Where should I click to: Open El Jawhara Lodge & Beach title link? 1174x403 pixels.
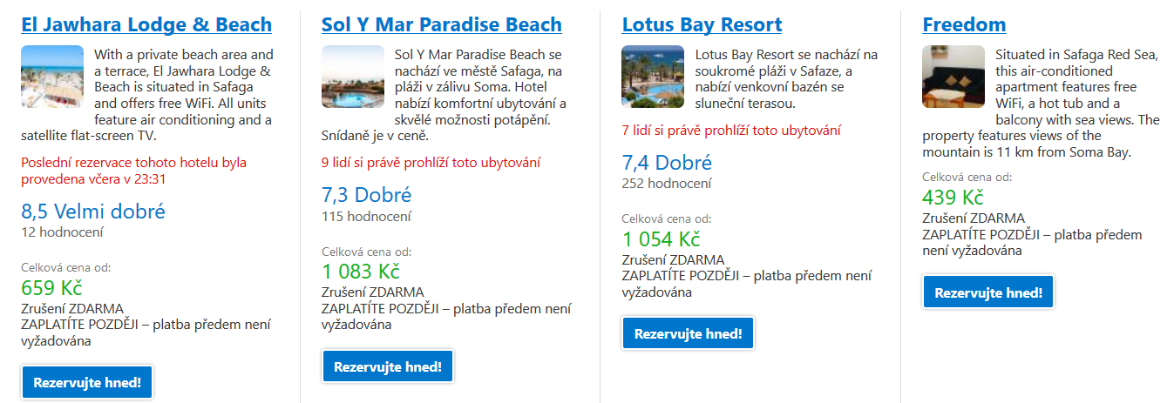coord(146,24)
